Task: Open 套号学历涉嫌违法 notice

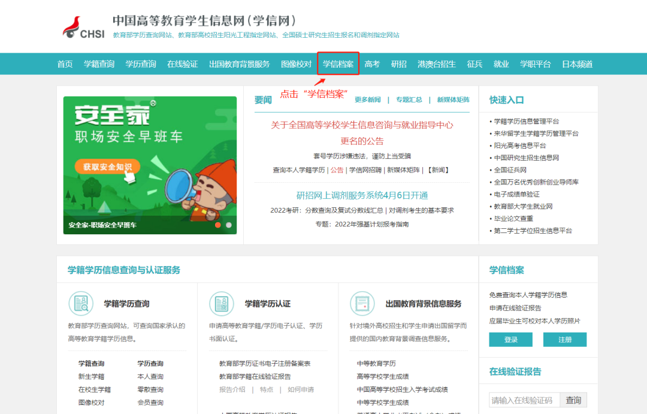Action: (x=362, y=156)
